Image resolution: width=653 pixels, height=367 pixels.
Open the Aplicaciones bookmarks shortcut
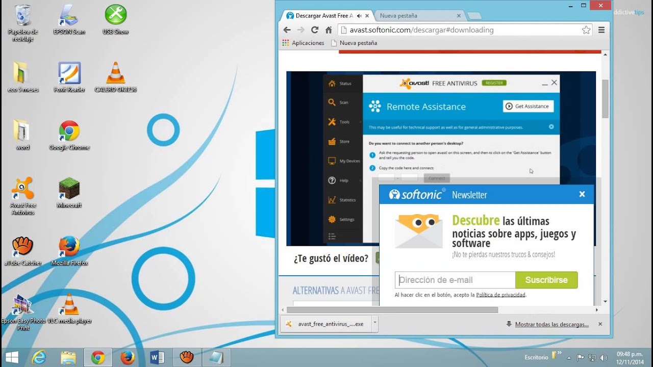coord(303,43)
